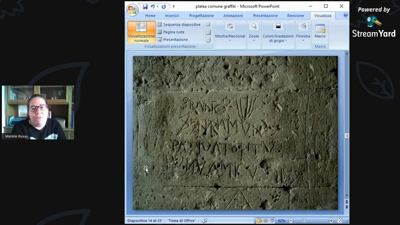Switch to the Animazioni tab
This screenshot has height=225, width=400.
click(x=233, y=16)
